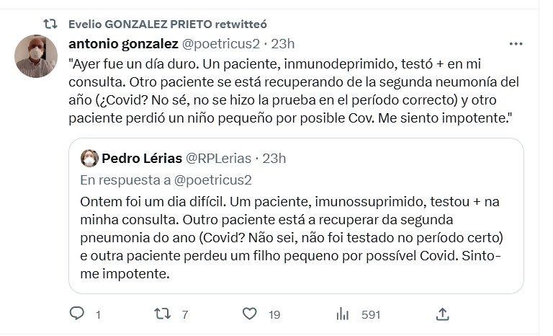Open tweet analytics bar chart icon
The height and width of the screenshot is (336, 553).
pyautogui.click(x=343, y=314)
